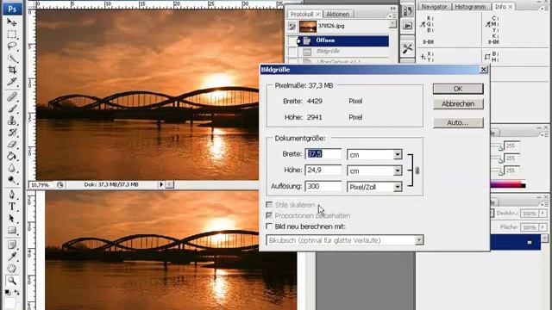Select the Clone Stamp tool
Image resolution: width=552 pixels, height=310 pixels.
tap(12, 121)
